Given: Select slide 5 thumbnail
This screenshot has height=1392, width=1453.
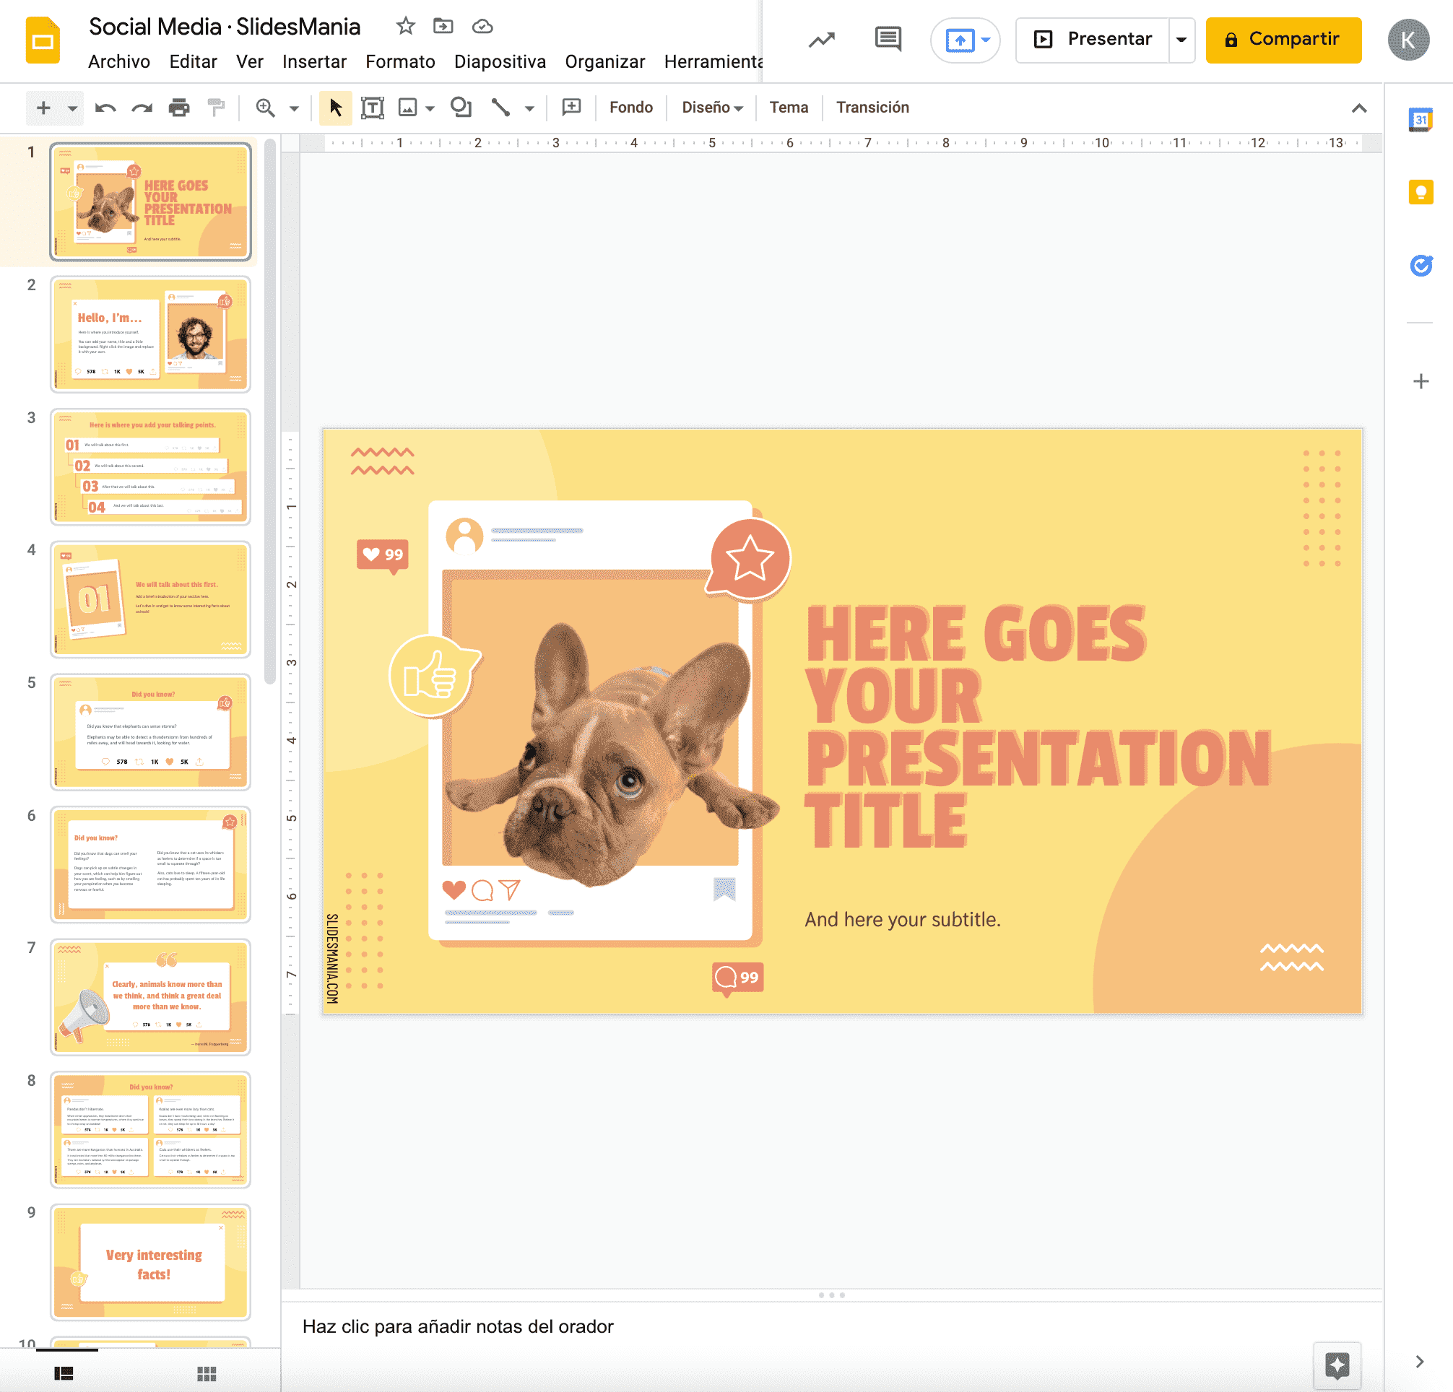Looking at the screenshot, I should click(150, 731).
